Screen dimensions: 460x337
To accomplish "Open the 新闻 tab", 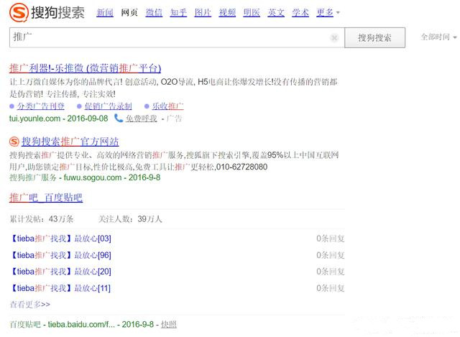I will pos(105,13).
